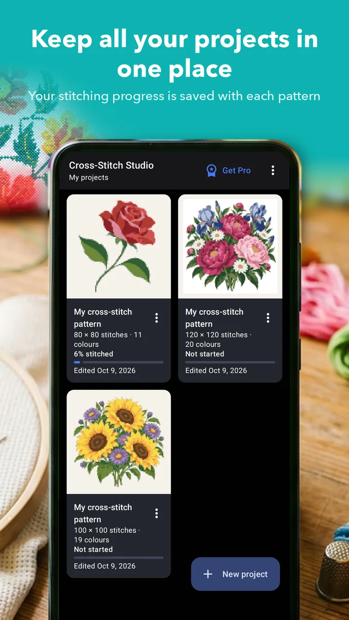Tap the plus icon on New project
The height and width of the screenshot is (620, 349).
[208, 574]
